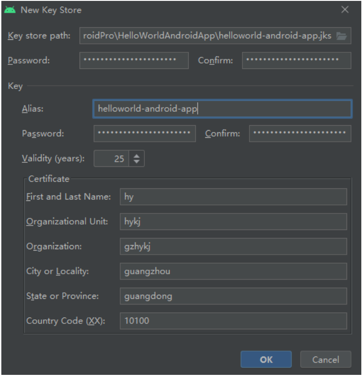Click the folder browse icon for key store path

342,36
